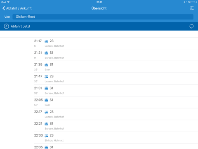Tap train icon of 21:51 departure
The image size is (198, 149).
point(47,88)
